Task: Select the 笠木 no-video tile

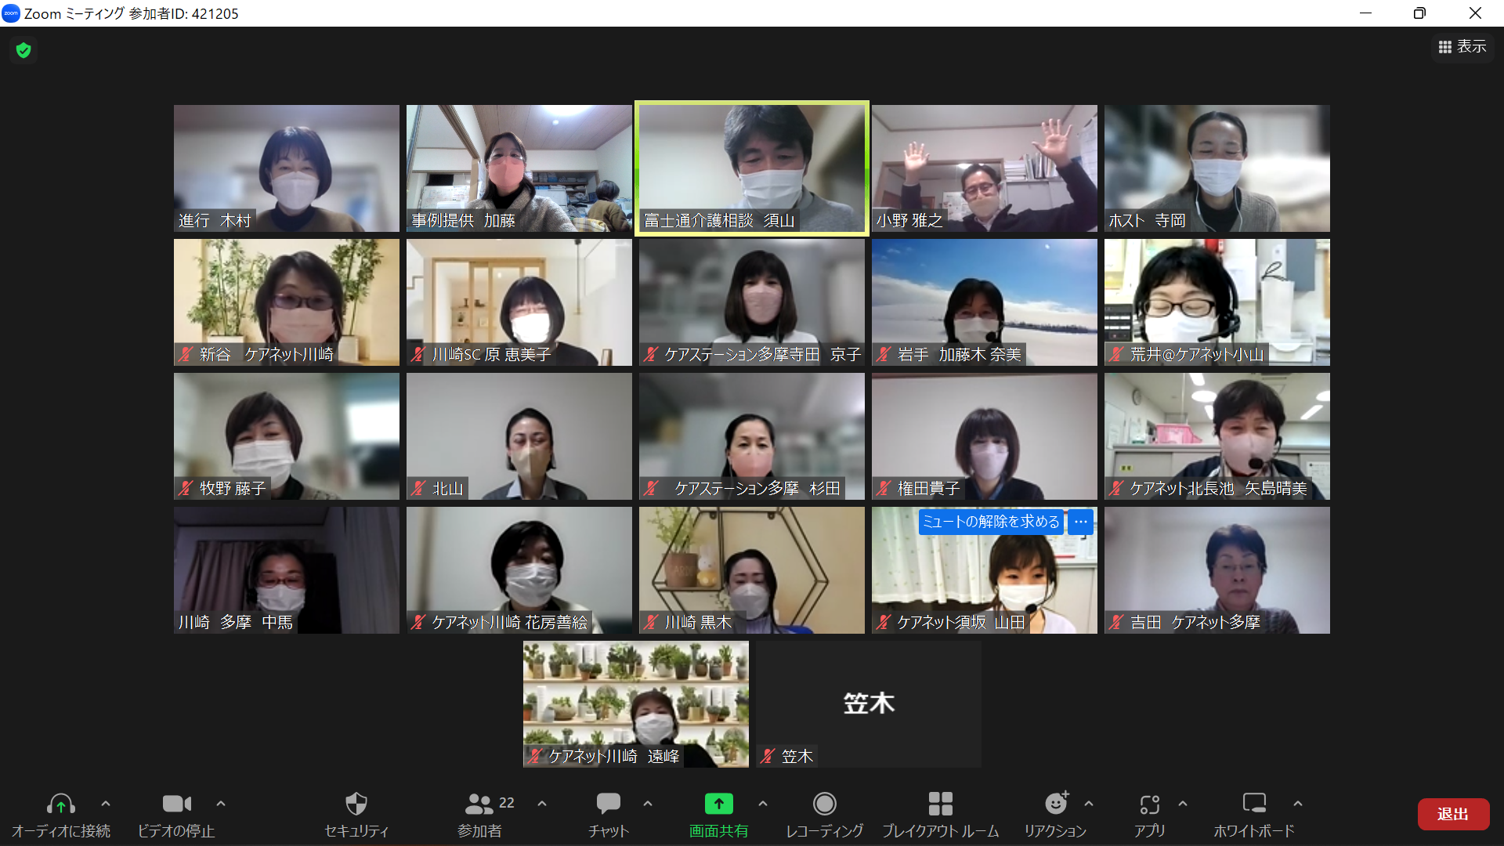Action: click(x=868, y=703)
